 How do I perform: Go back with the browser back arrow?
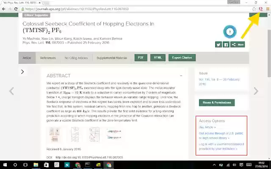[3, 9]
